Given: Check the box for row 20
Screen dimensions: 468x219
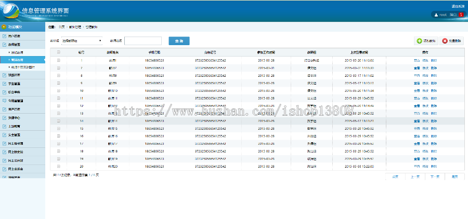Looking at the screenshot, I should (x=58, y=166).
